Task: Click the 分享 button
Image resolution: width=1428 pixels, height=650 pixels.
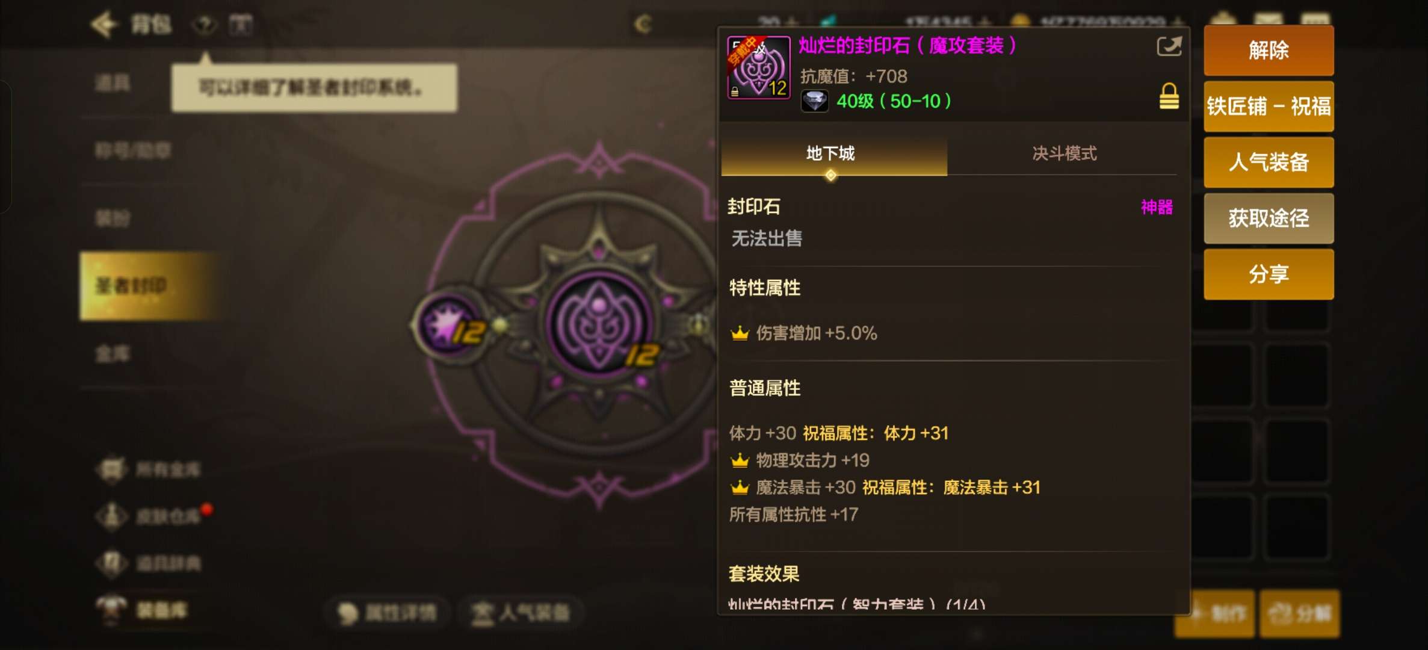Action: [x=1269, y=274]
